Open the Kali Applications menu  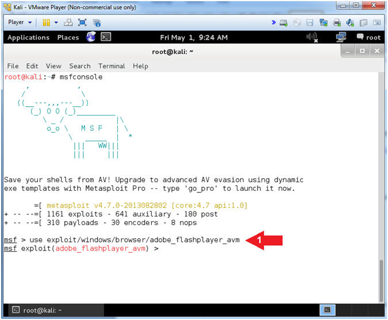point(29,37)
